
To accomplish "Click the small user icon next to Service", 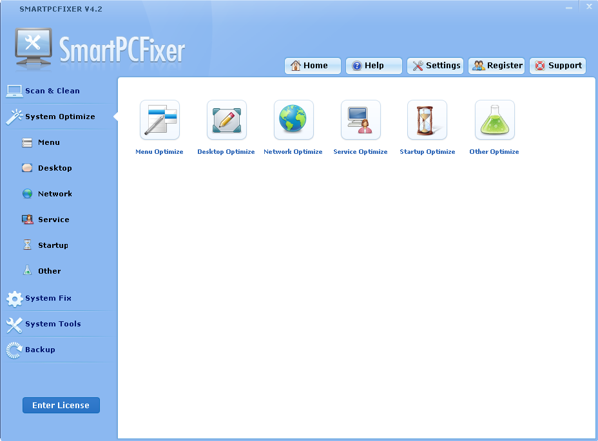I will tap(27, 219).
